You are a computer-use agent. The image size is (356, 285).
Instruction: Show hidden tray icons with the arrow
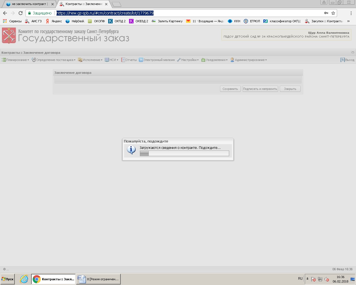point(307,279)
